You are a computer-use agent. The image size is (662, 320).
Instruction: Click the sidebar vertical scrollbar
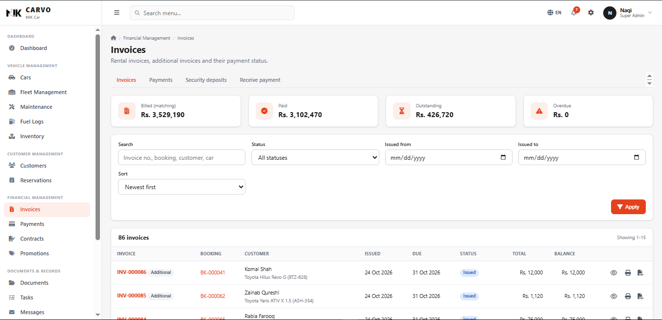(x=98, y=137)
